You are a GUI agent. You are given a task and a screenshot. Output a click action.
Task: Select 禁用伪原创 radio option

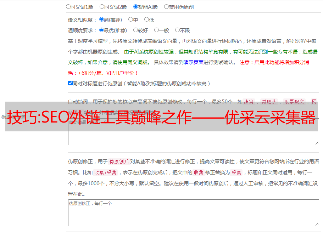coord(166,7)
